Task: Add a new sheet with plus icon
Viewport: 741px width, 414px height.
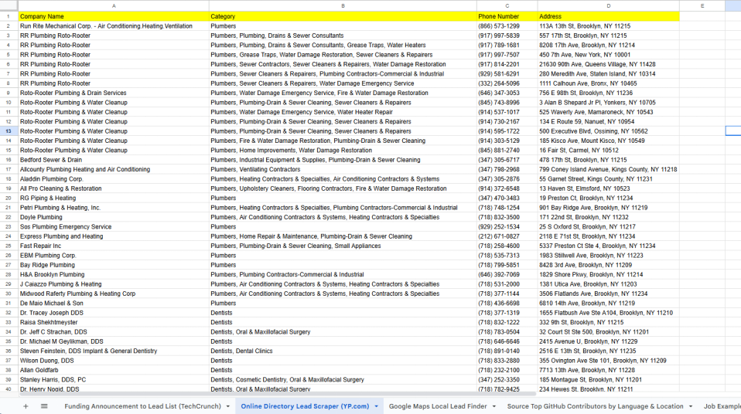Action: point(25,406)
